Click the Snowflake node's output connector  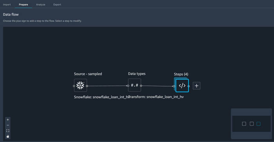coord(87,86)
